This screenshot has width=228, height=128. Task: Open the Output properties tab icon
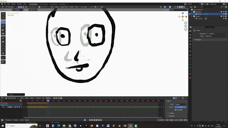click(x=190, y=38)
